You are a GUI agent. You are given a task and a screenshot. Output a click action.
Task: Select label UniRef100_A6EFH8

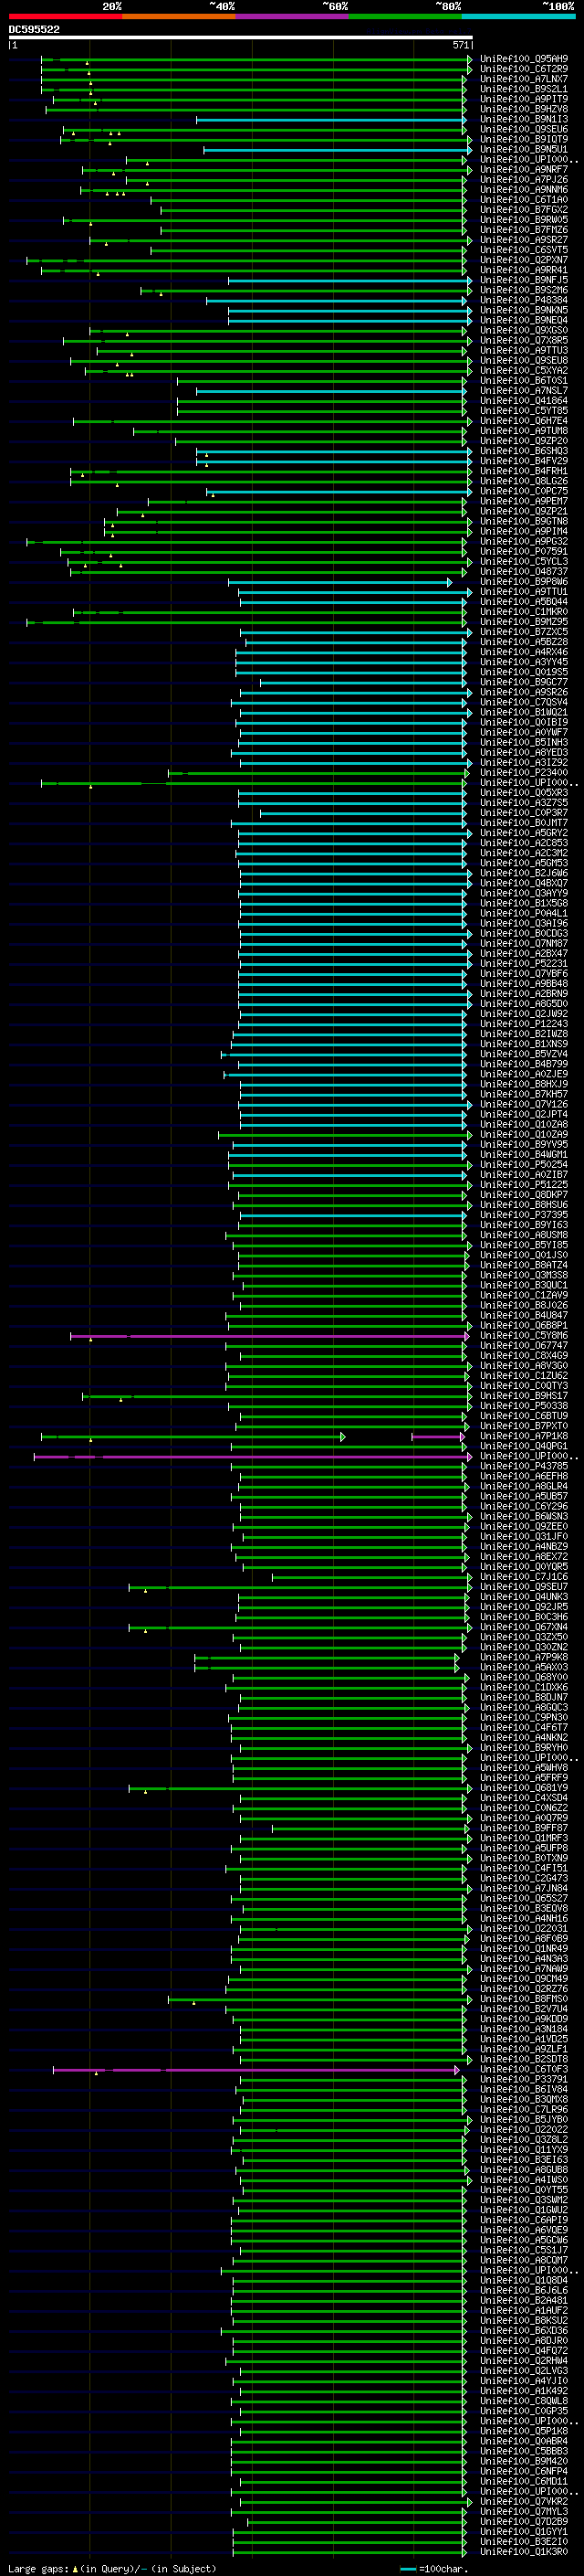click(x=523, y=1477)
